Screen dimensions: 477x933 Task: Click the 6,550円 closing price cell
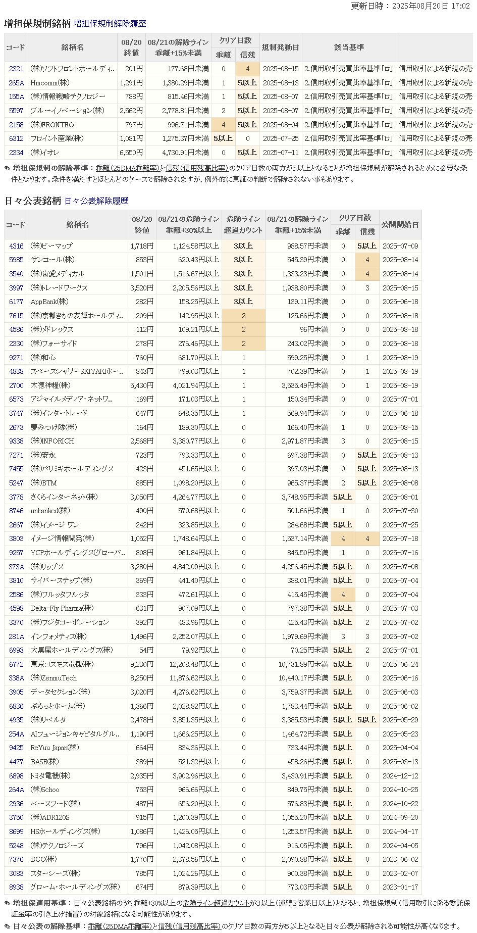pos(131,153)
